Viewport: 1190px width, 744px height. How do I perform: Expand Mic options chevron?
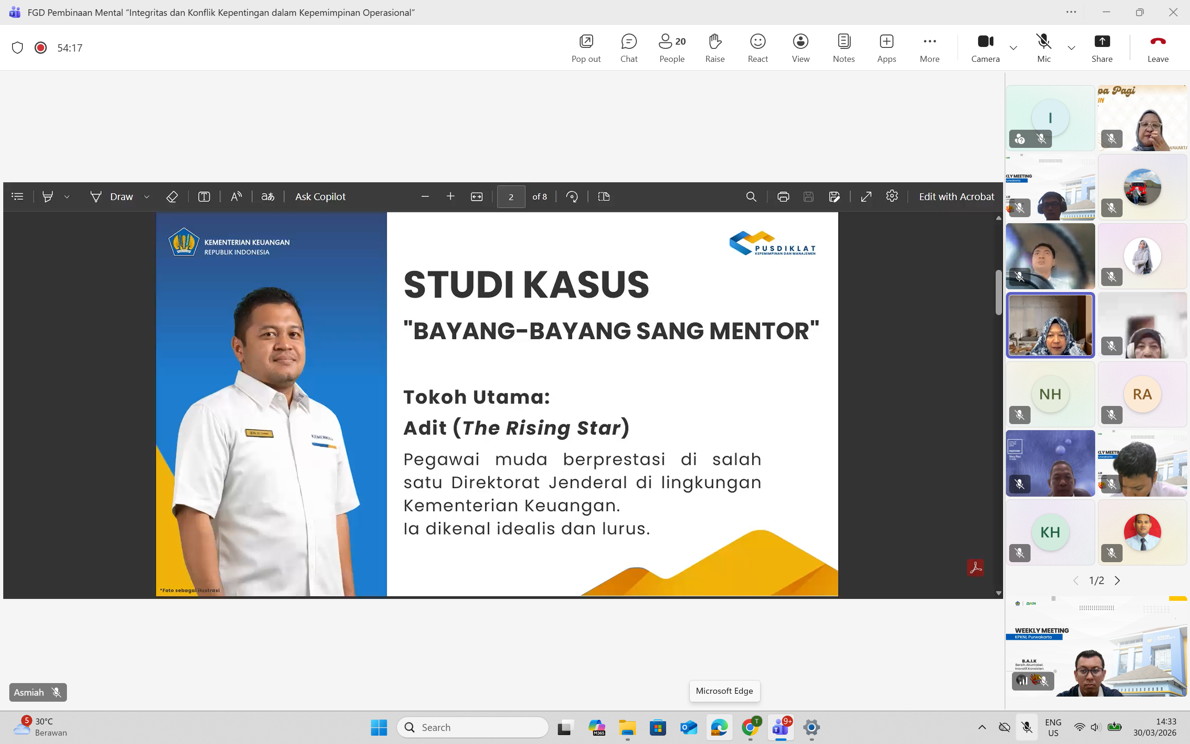[x=1071, y=48]
